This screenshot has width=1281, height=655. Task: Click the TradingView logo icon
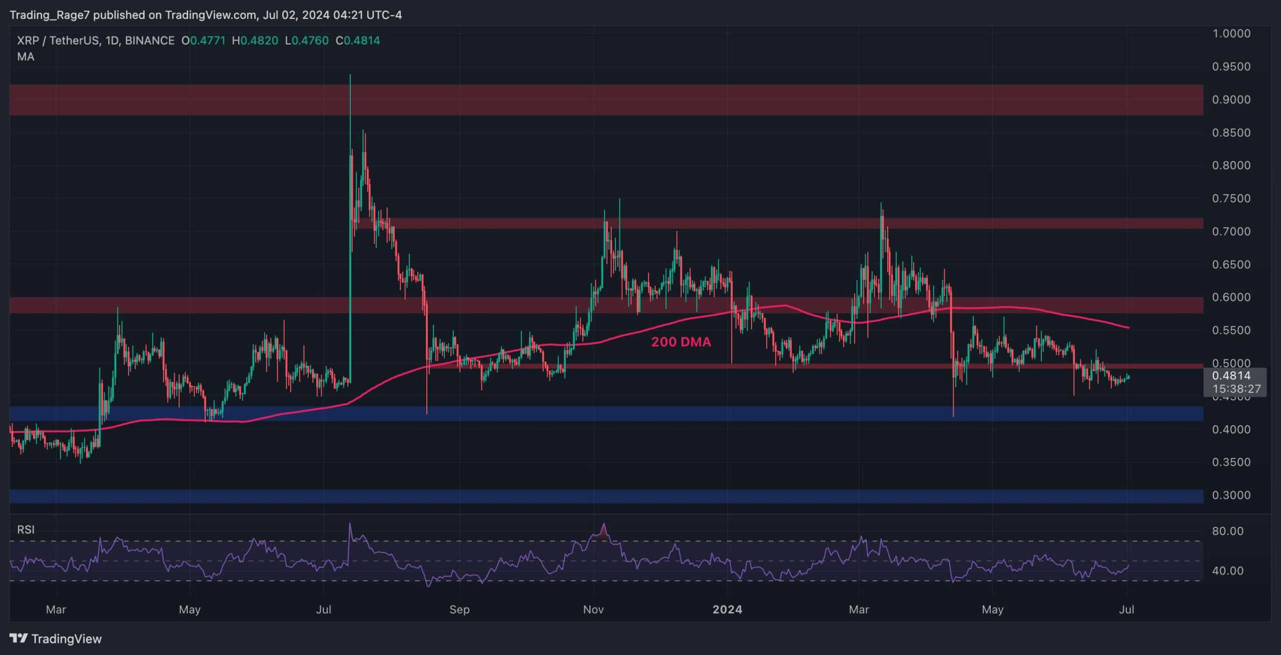(19, 638)
